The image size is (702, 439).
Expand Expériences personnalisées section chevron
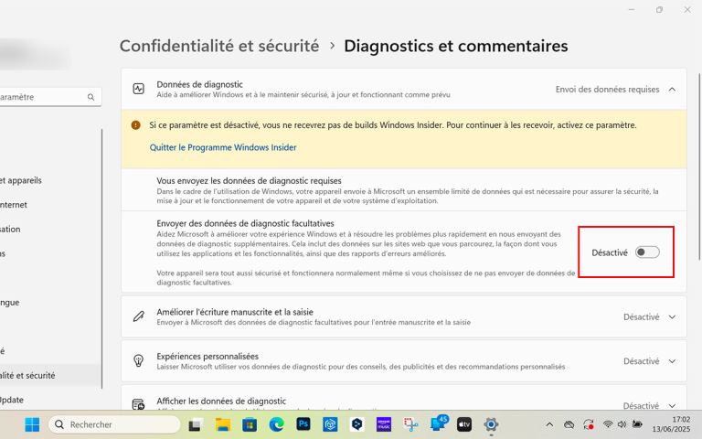click(x=673, y=361)
